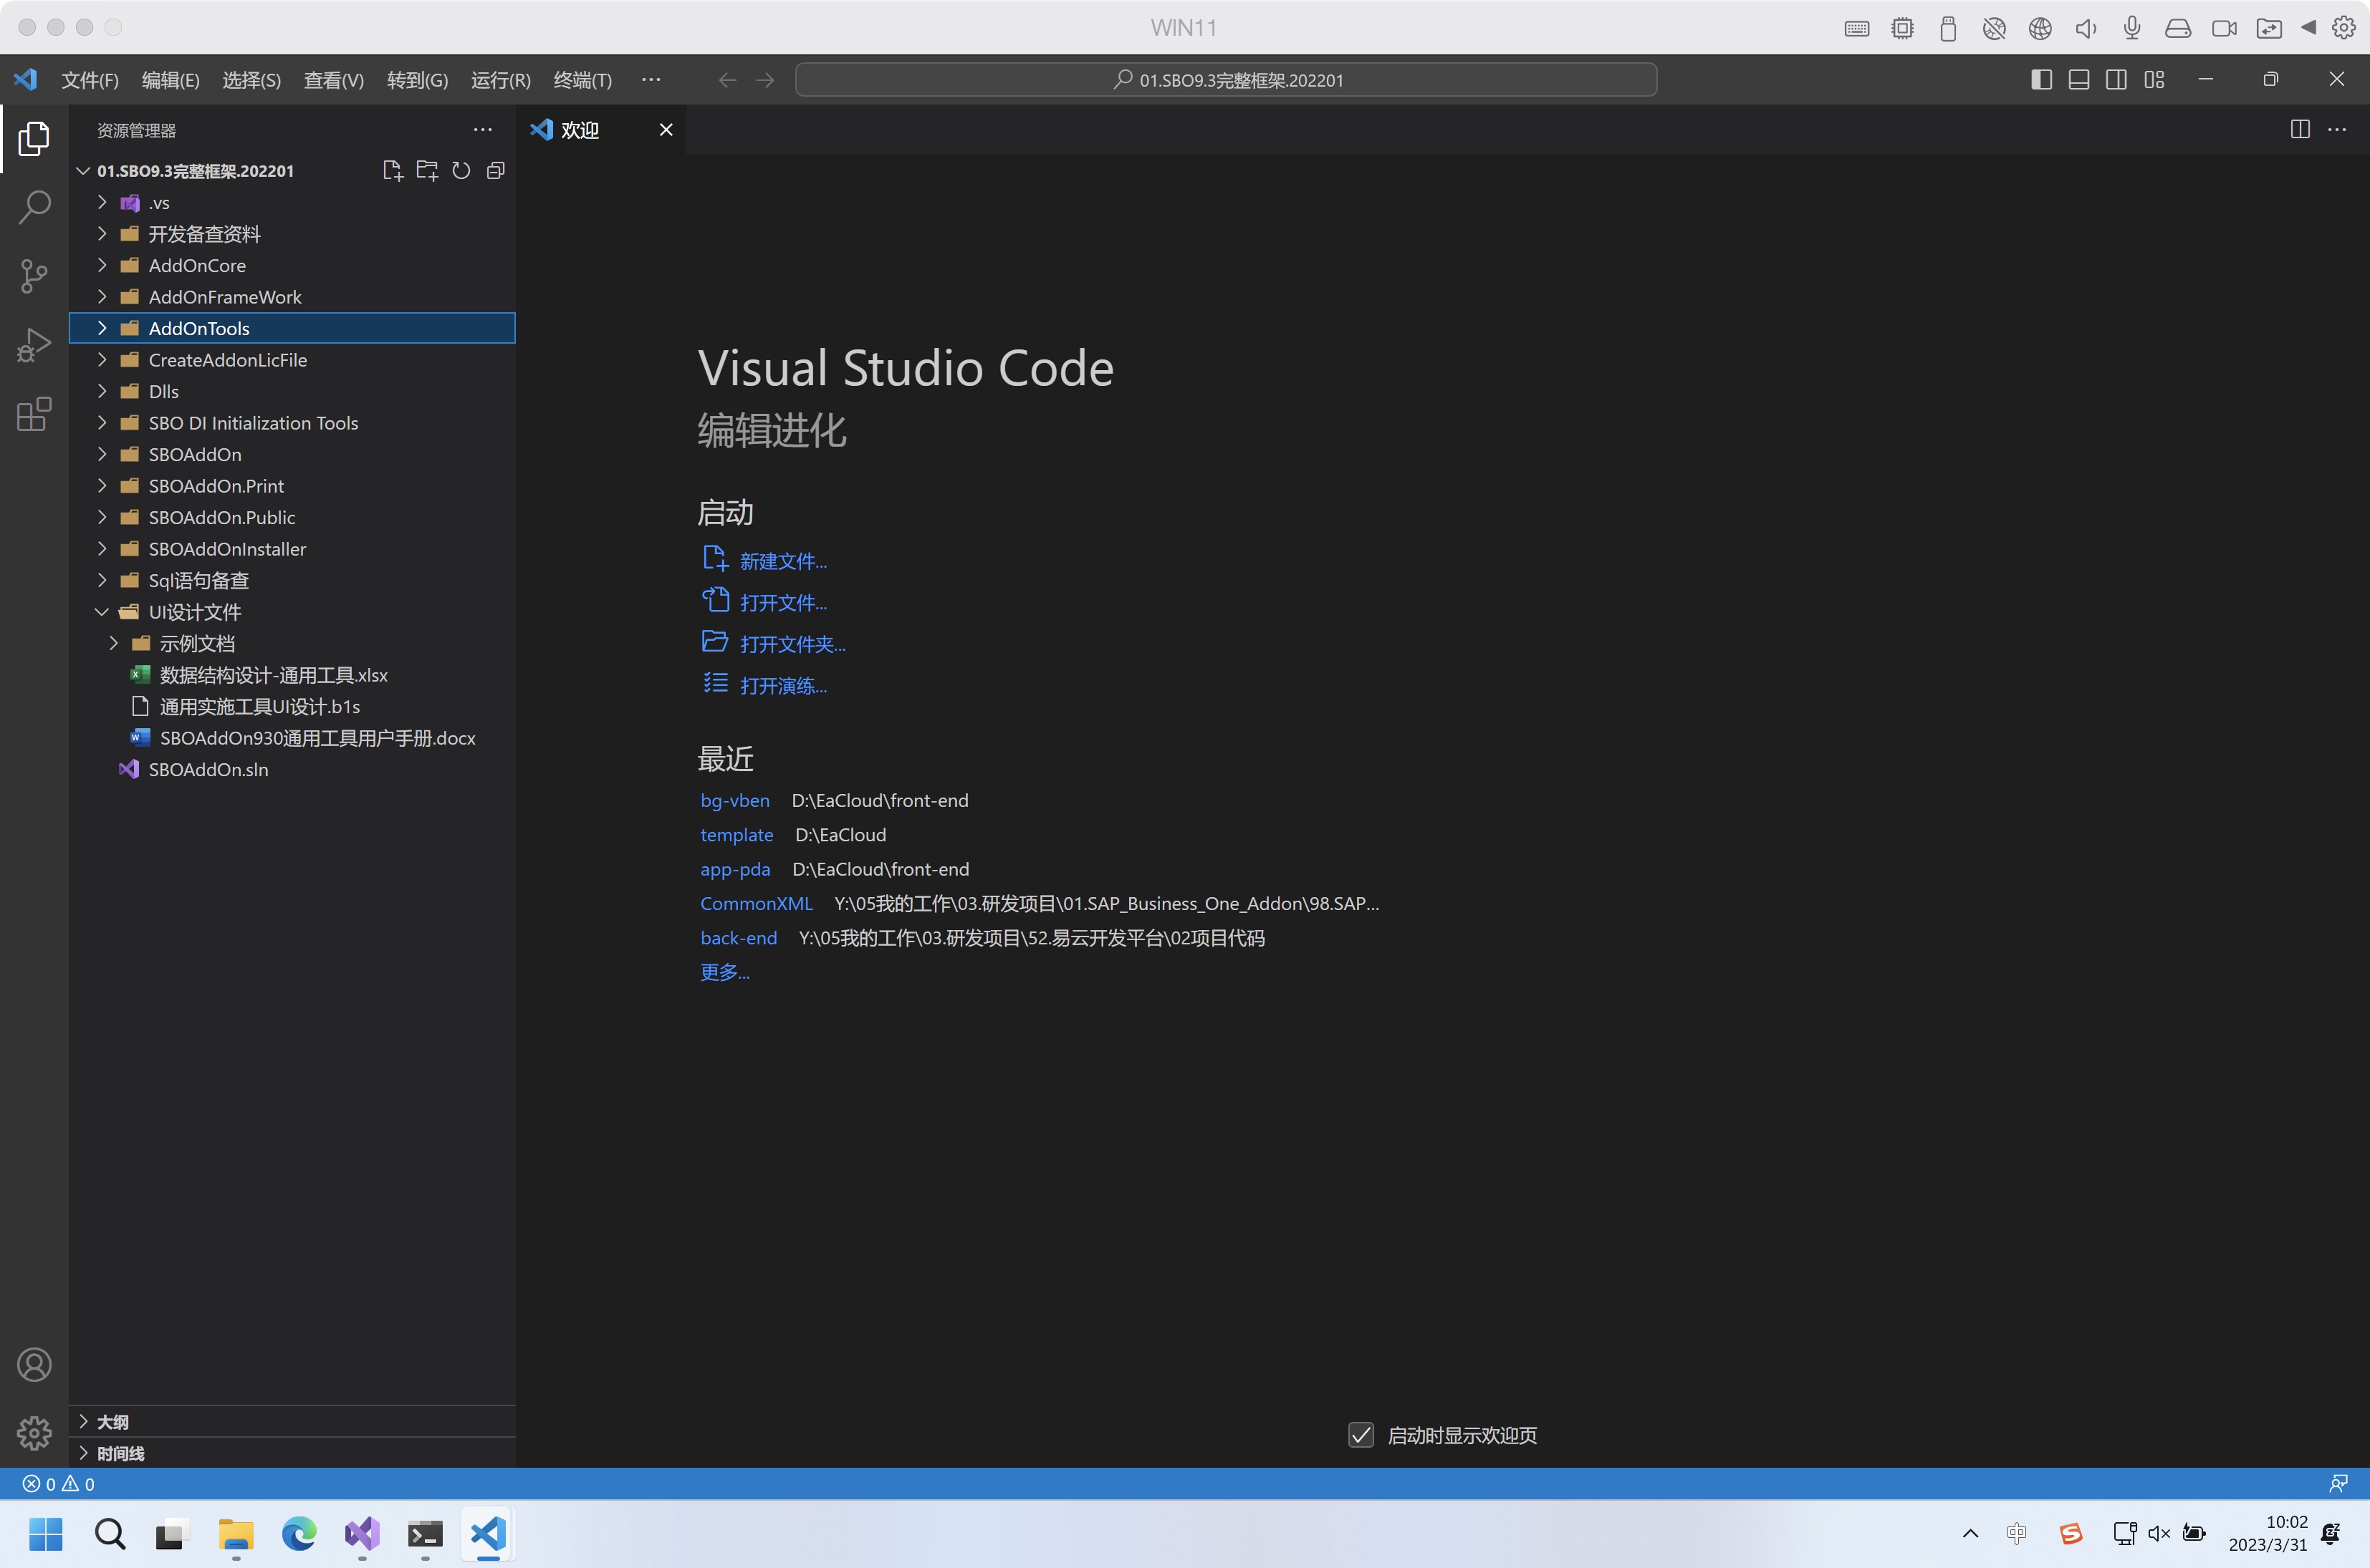Open the Accounts menu icon
The width and height of the screenshot is (2370, 1568).
pos(34,1365)
